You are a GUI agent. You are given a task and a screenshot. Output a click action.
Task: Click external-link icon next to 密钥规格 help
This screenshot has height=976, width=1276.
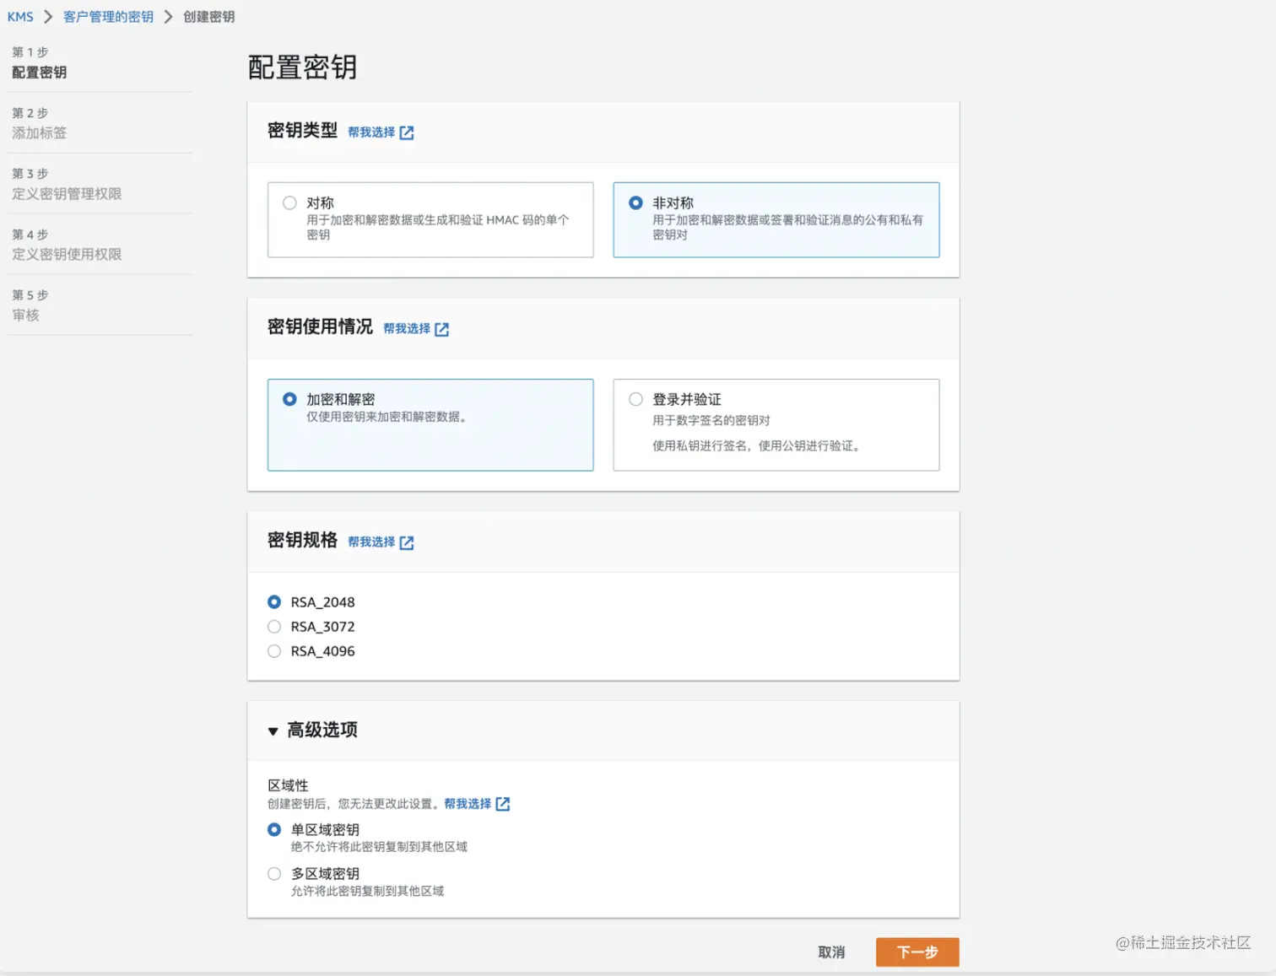coord(407,542)
